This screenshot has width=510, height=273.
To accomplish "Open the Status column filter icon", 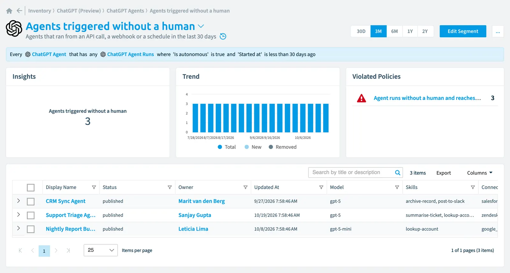I will point(170,187).
